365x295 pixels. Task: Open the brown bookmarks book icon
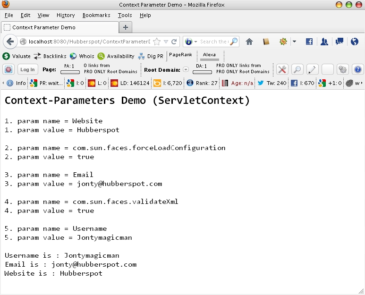coord(266,42)
